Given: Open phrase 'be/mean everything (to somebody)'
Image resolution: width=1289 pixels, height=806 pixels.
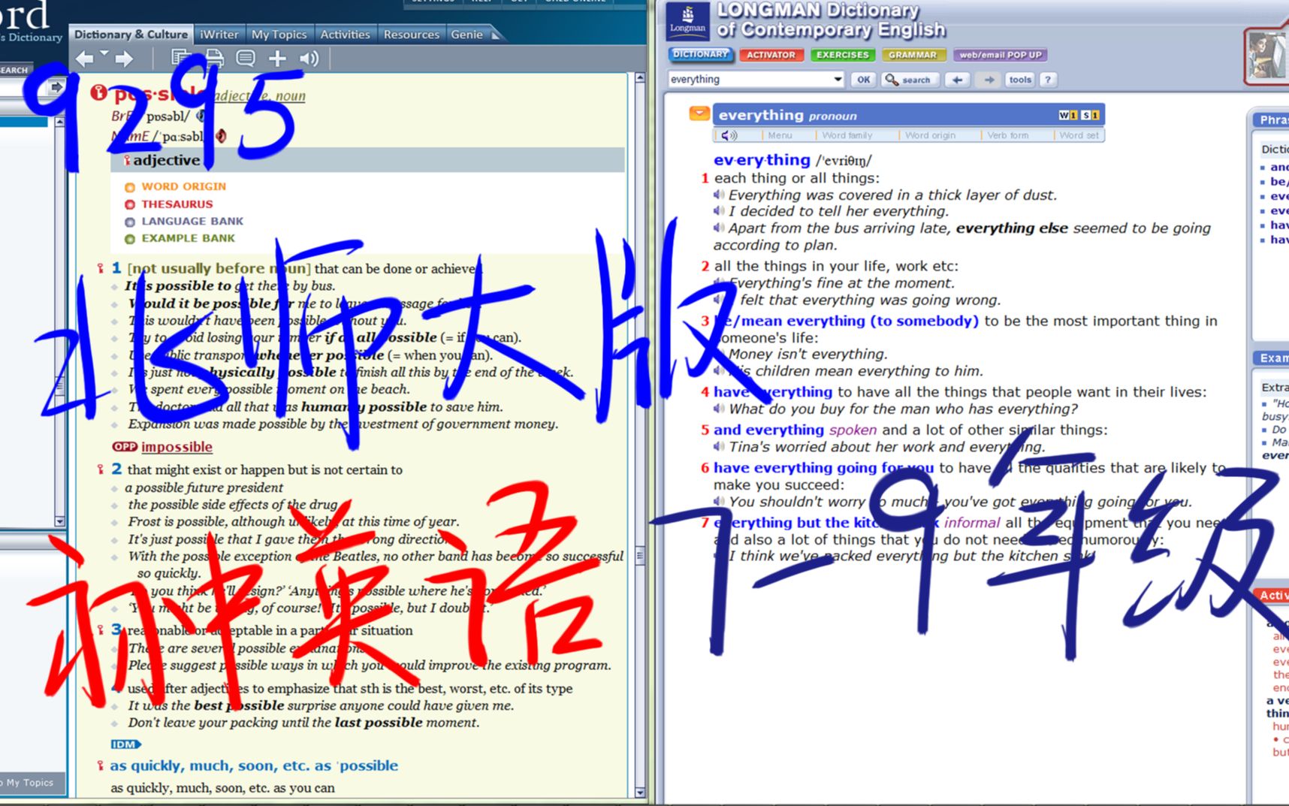Looking at the screenshot, I should tap(845, 321).
